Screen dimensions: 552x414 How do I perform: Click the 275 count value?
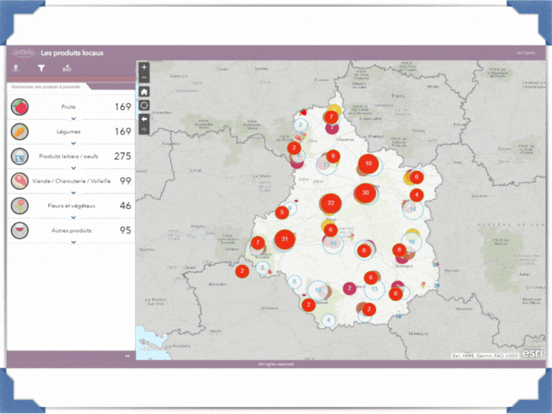click(123, 156)
